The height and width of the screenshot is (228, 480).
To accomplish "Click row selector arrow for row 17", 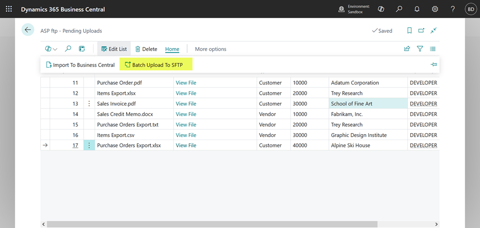I will click(45, 145).
